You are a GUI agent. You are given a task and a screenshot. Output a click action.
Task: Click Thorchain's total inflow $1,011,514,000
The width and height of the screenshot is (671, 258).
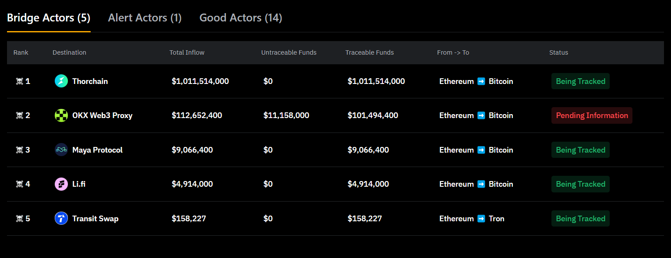click(200, 81)
